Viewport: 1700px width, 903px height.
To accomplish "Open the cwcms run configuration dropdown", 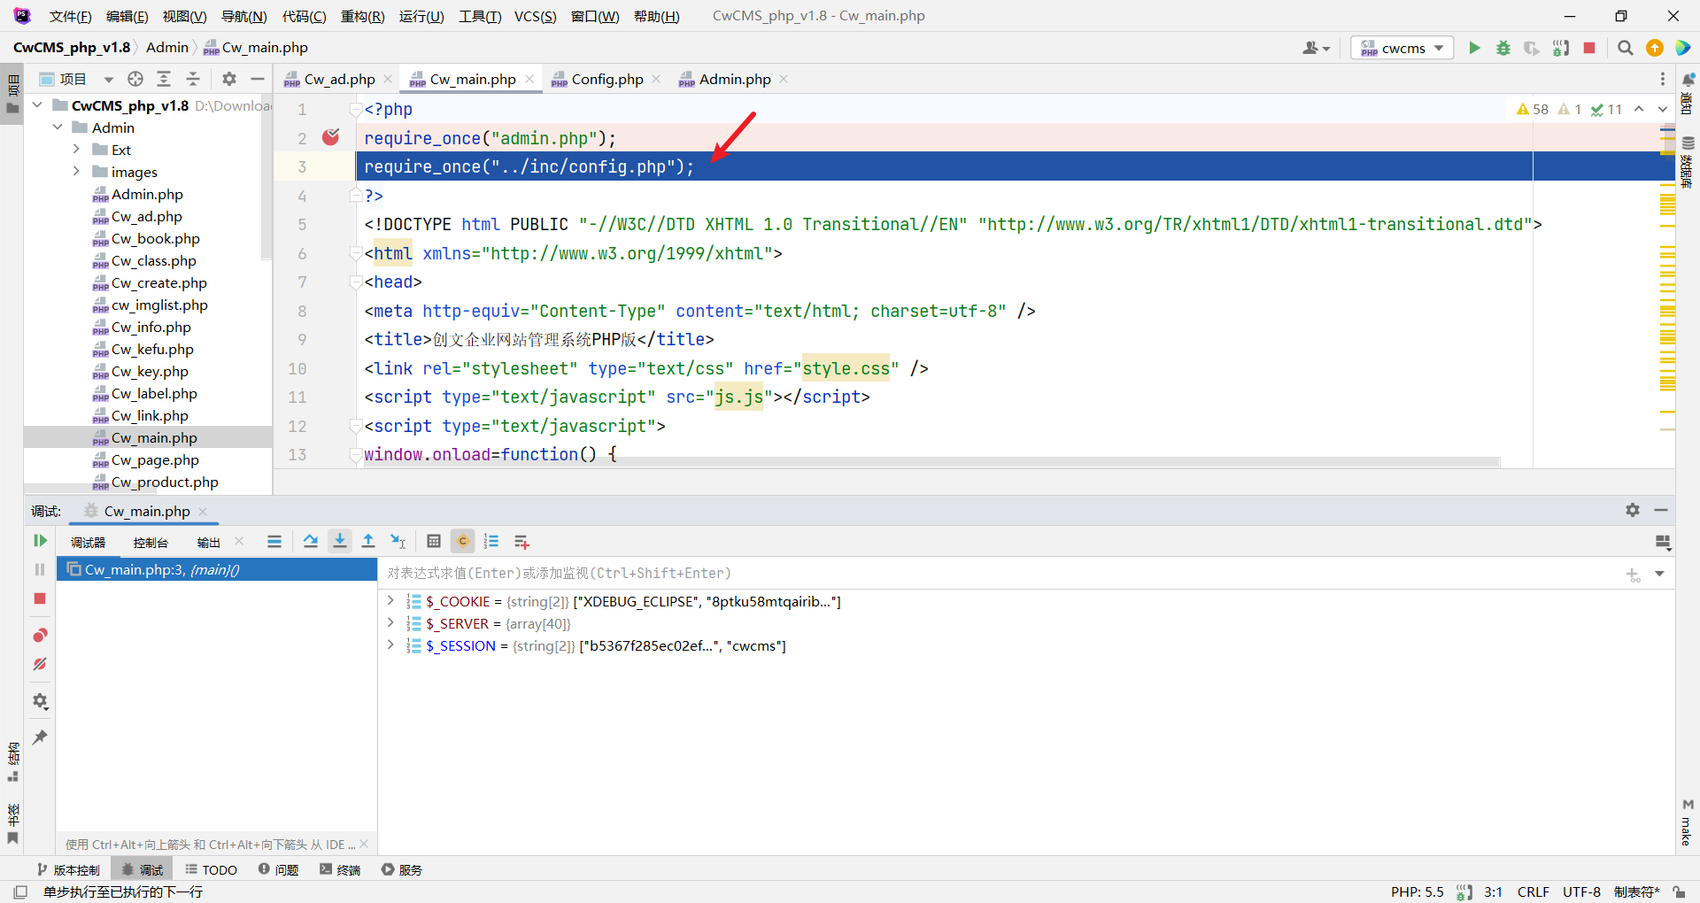I will [1402, 48].
